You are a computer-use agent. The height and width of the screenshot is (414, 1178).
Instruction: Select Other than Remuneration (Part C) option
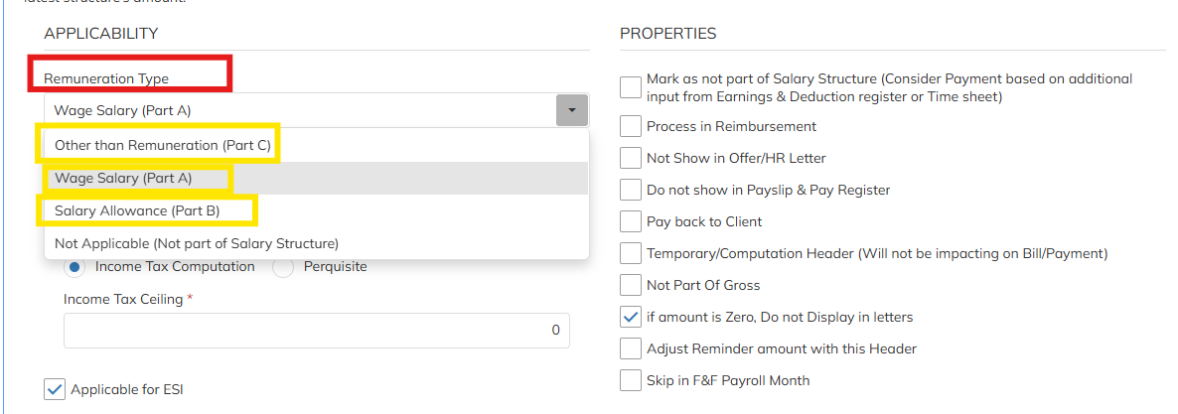tap(162, 145)
